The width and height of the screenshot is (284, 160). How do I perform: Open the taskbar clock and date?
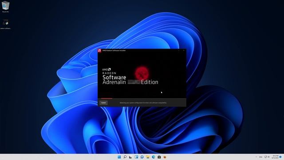click(x=275, y=157)
